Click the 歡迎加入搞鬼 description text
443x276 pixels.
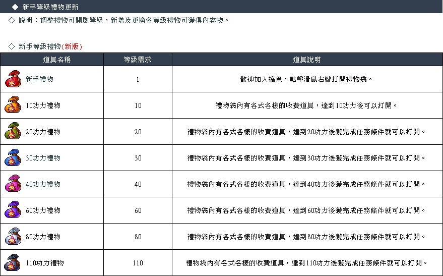306,79
